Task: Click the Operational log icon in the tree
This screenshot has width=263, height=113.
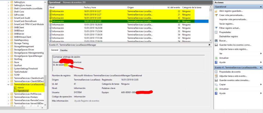Action: pos(15,91)
